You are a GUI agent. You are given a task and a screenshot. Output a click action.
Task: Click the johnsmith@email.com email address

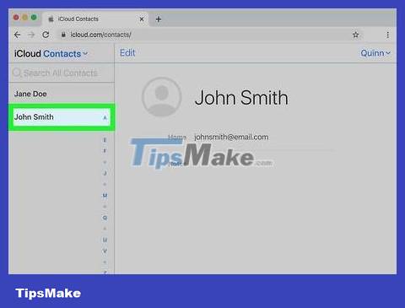231,137
